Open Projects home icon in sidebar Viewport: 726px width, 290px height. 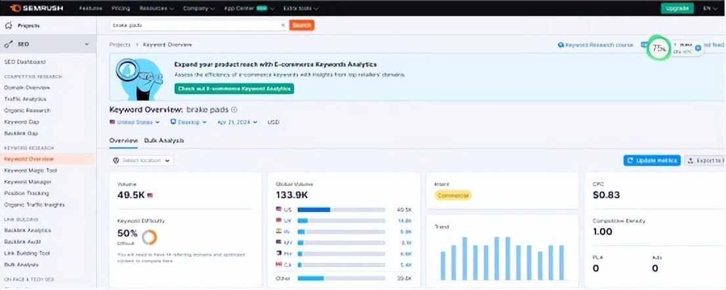tap(10, 26)
